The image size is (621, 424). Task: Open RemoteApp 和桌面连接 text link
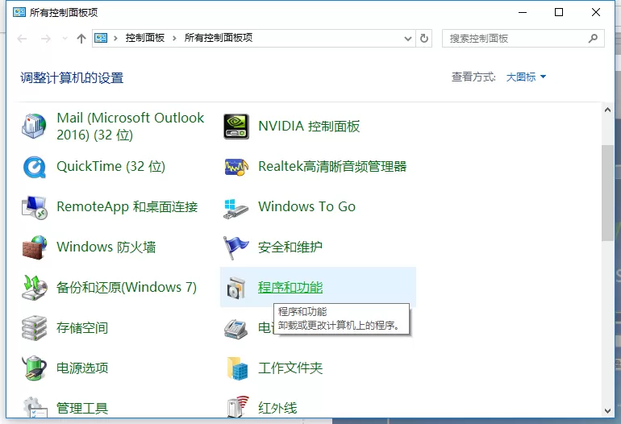coord(127,206)
